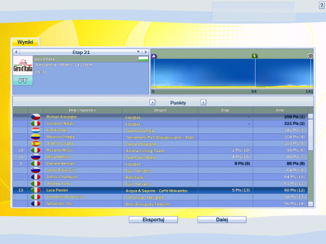
Task: Click scroll up arrow of results list
Action: click(311, 116)
